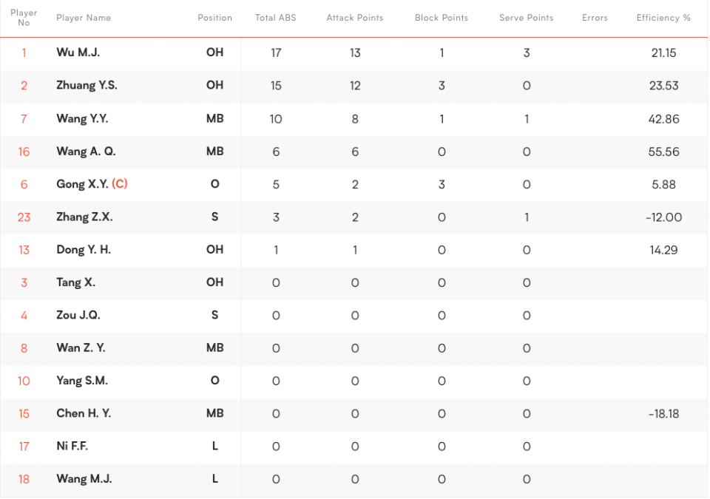Open libero Ni F.F. entry

click(x=72, y=446)
